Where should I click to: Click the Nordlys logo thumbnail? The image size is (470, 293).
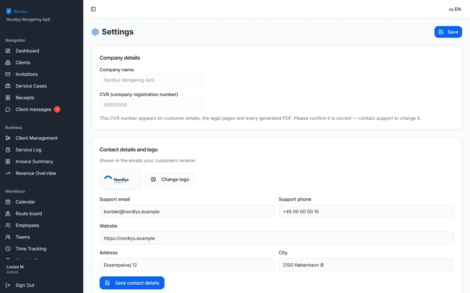[120, 179]
